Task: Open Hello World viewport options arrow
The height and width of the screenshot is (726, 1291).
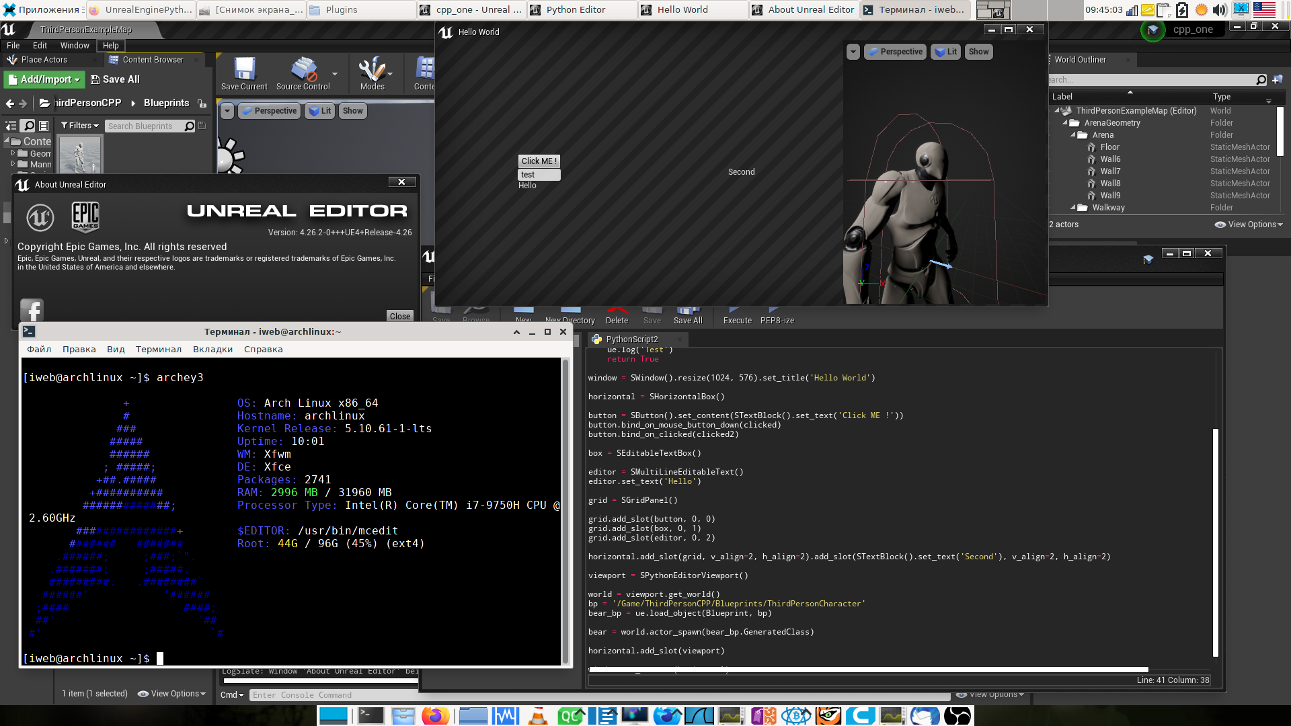Action: point(853,52)
